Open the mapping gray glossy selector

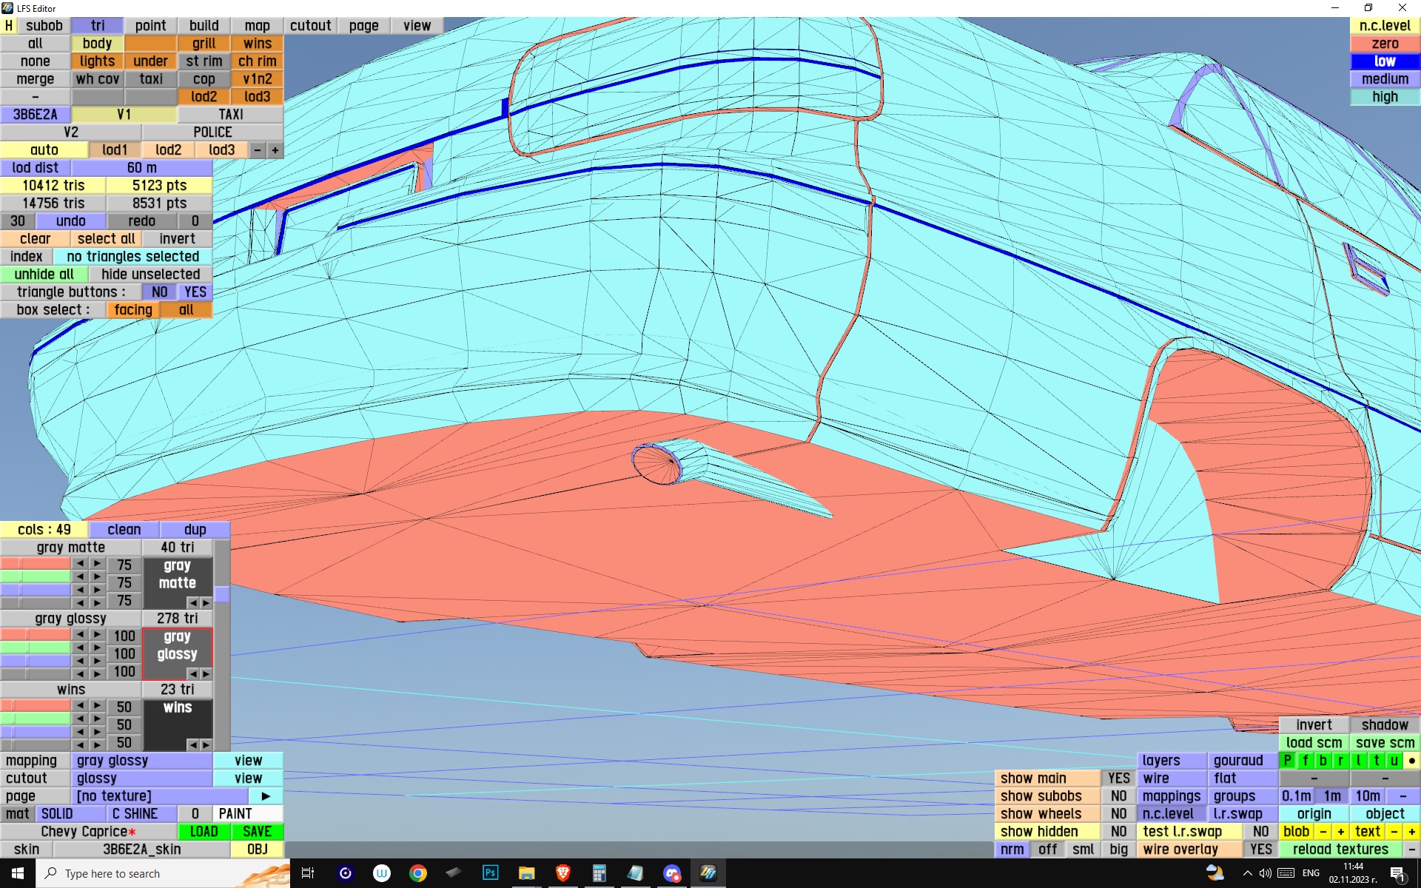pos(142,761)
